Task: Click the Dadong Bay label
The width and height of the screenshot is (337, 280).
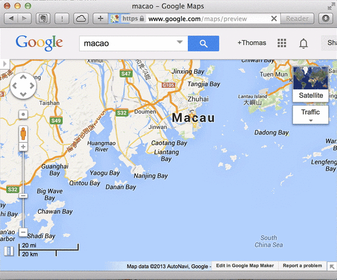Action: point(271,133)
